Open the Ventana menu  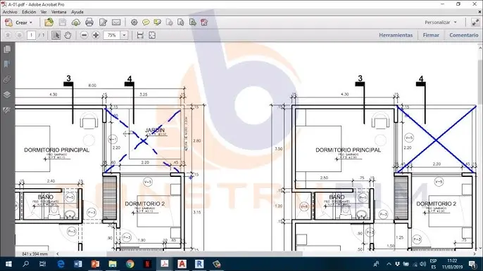pos(59,12)
